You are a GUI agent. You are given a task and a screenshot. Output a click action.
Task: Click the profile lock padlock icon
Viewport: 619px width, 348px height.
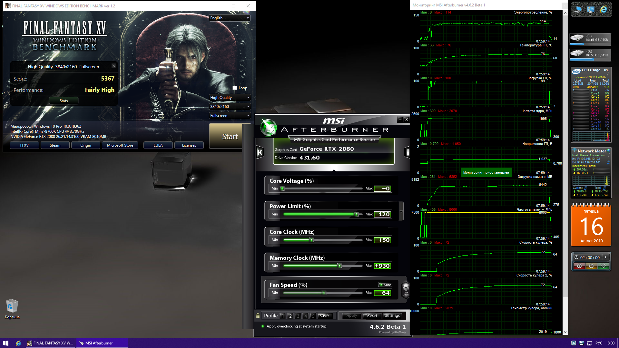coord(258,315)
